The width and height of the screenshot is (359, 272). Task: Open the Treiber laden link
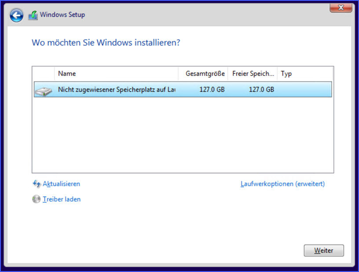[62, 199]
